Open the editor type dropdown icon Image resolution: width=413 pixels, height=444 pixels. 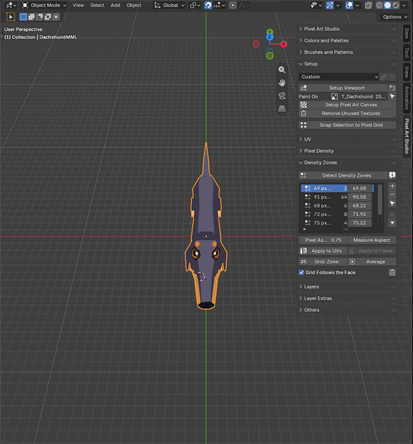point(11,5)
